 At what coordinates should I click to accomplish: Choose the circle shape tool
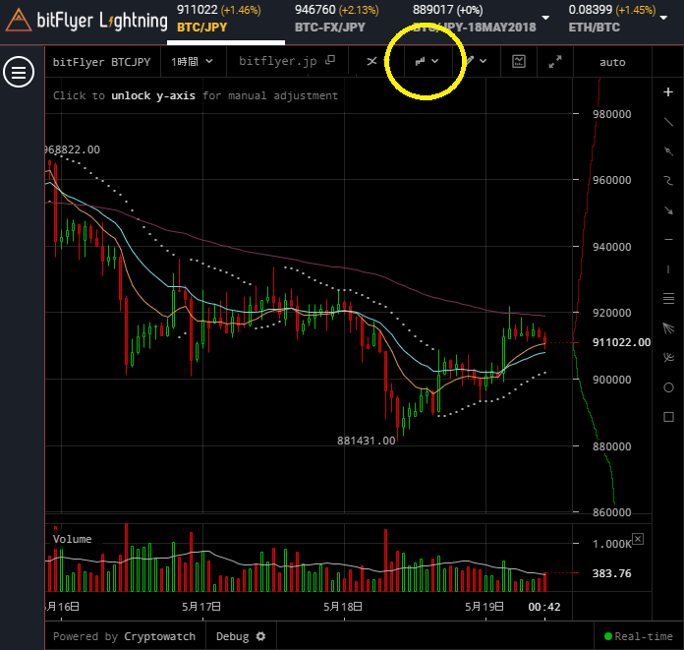pyautogui.click(x=668, y=386)
